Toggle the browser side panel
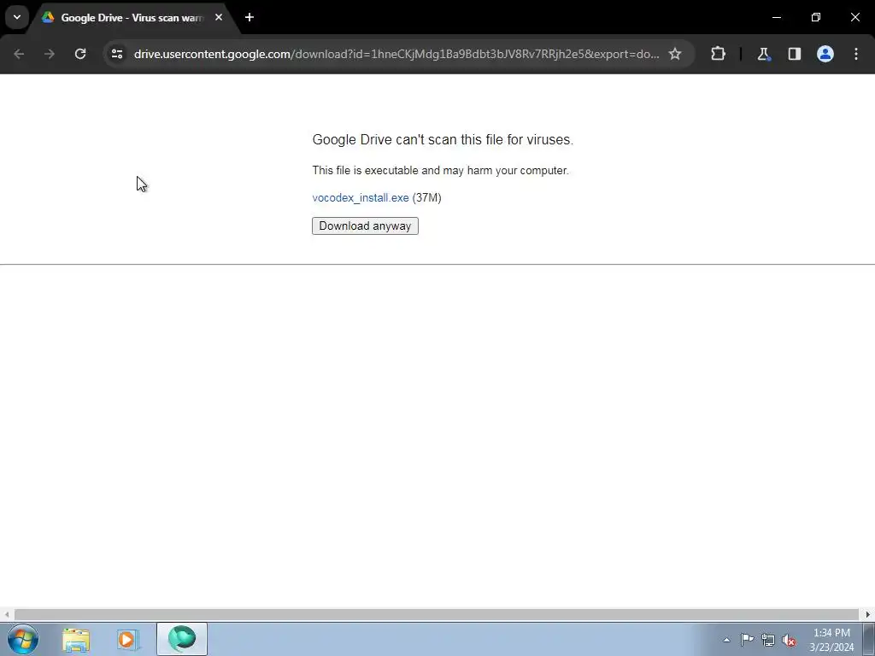The image size is (875, 656). coord(794,54)
